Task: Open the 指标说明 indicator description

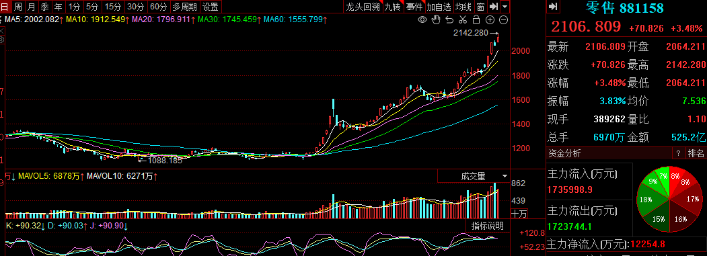Action: coord(488,225)
